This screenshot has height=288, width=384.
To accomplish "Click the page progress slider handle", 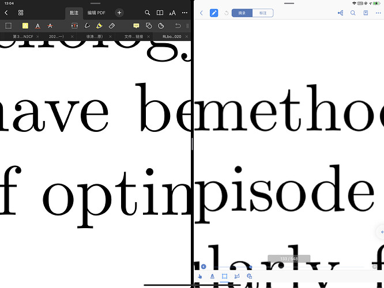I will [x=251, y=267].
